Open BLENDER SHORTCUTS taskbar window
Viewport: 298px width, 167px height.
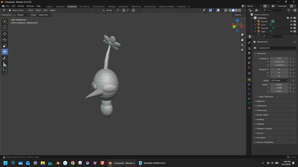click(x=152, y=163)
